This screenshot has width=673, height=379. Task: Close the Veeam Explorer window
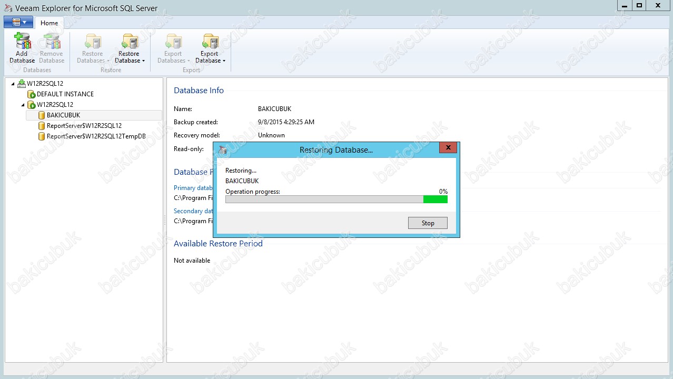tap(658, 5)
